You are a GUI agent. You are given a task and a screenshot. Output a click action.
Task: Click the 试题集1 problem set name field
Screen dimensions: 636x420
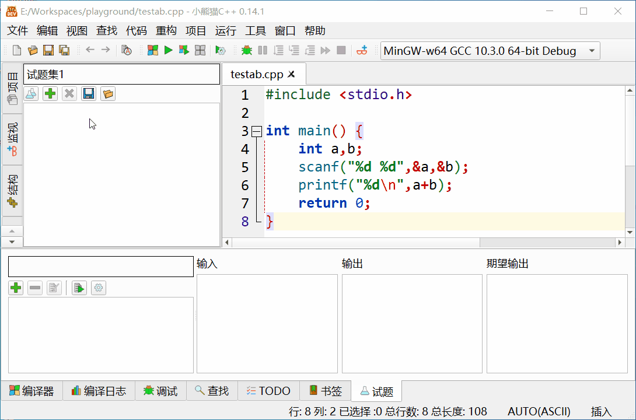(x=121, y=75)
